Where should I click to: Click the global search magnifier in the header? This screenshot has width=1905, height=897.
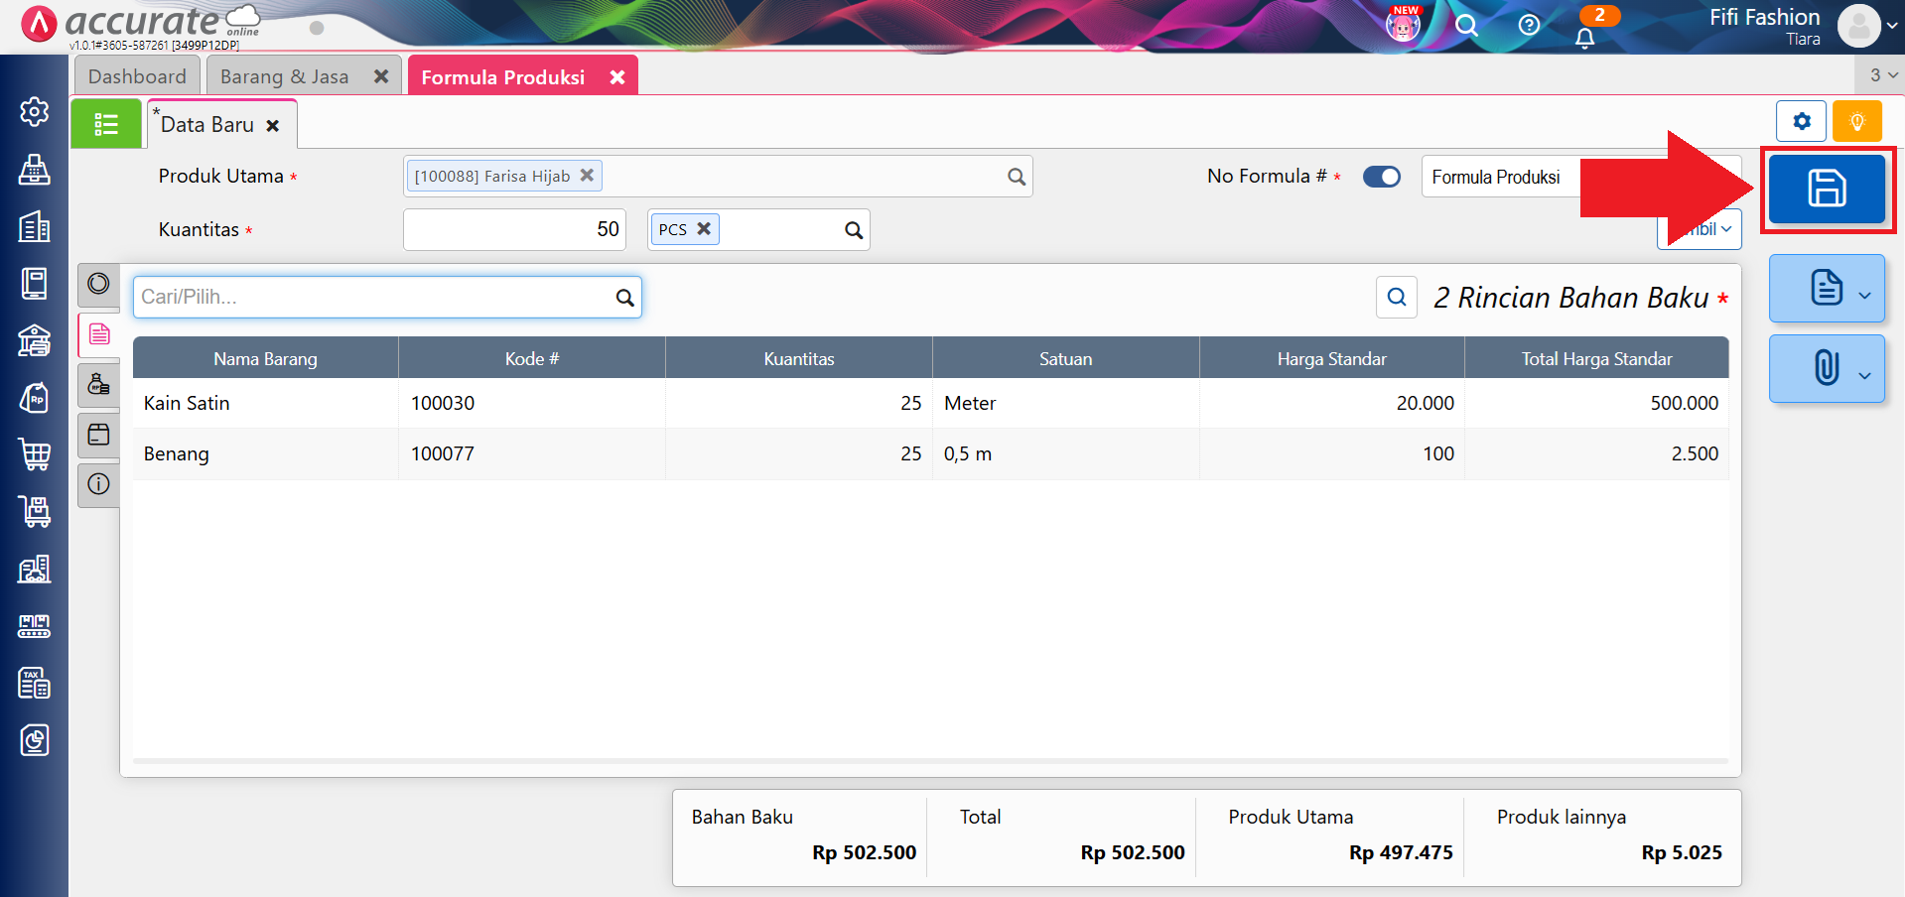[1466, 25]
